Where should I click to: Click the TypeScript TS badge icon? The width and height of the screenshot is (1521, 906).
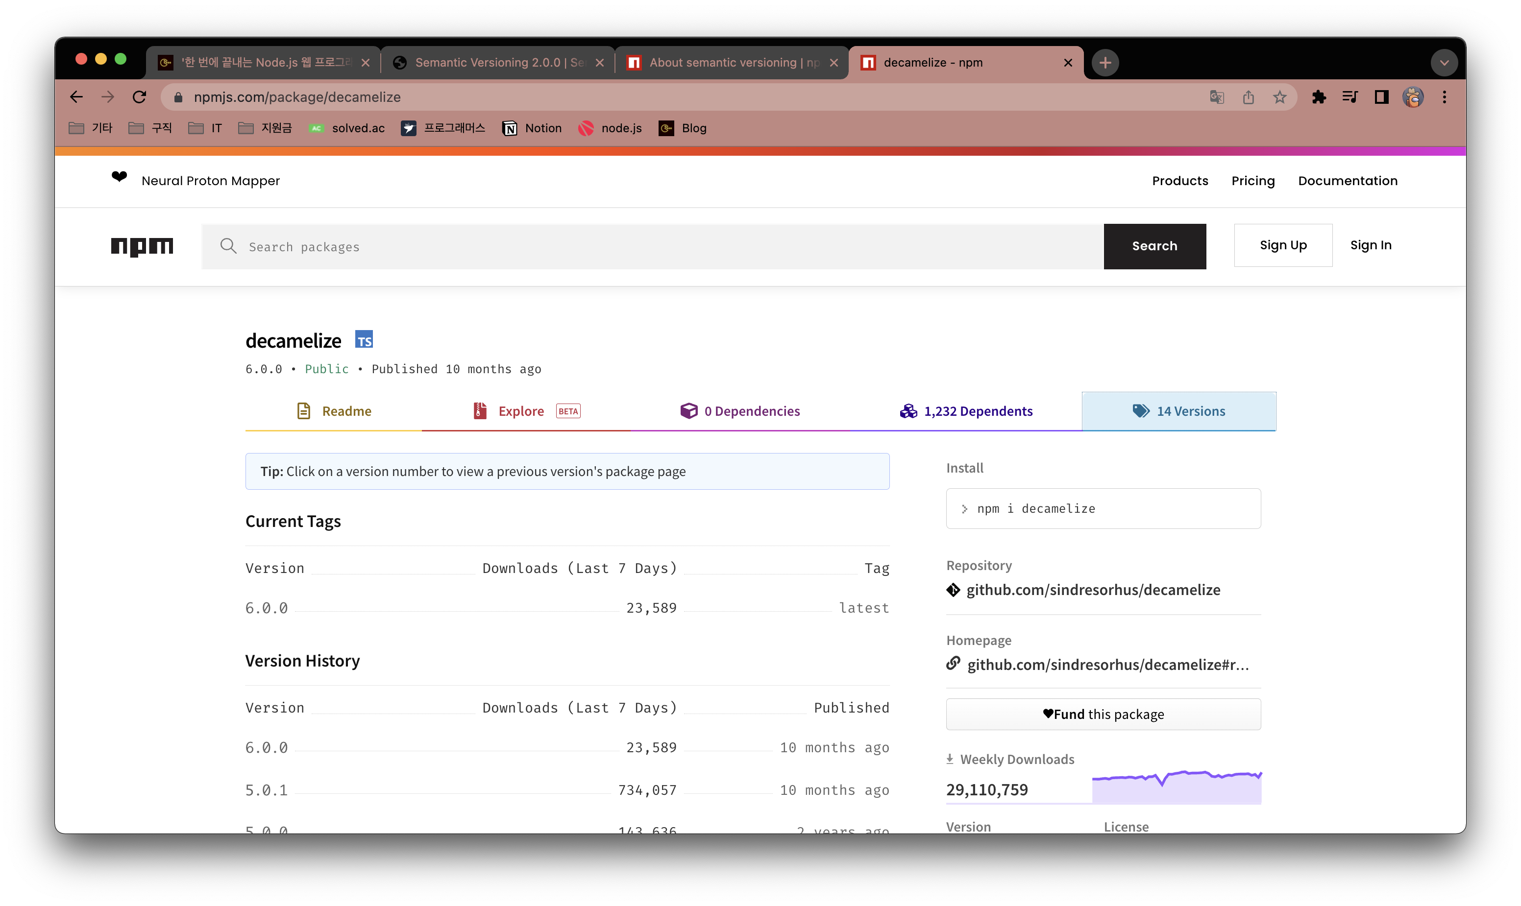pyautogui.click(x=364, y=340)
